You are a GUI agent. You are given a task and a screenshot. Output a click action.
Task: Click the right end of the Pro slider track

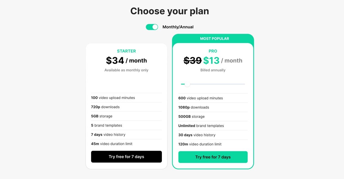(244, 84)
